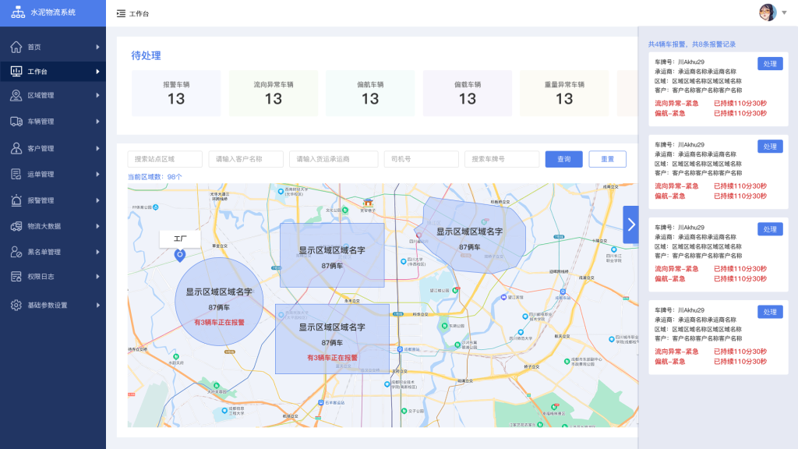The height and width of the screenshot is (449, 798).
Task: Click the 基础参数设置 gear icon
Action: (16, 305)
